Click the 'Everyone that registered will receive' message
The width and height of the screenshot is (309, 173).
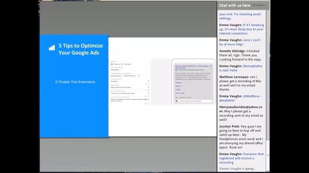pyautogui.click(x=241, y=158)
